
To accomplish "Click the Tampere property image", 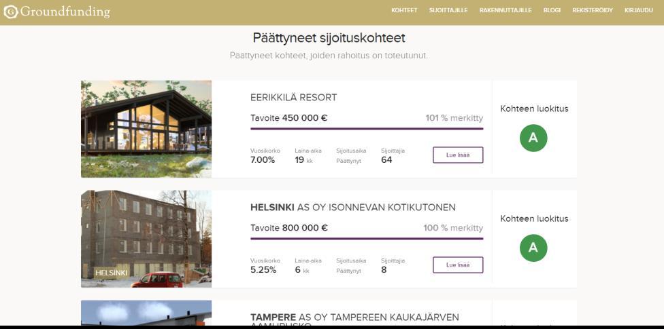I will (146, 313).
